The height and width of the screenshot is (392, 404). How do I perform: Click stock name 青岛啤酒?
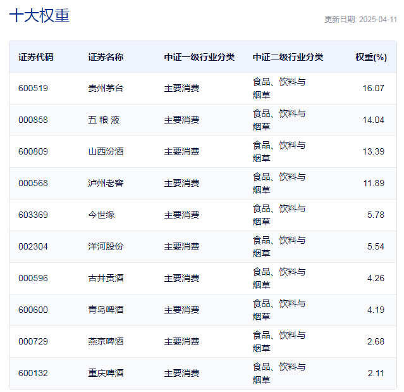[106, 310]
